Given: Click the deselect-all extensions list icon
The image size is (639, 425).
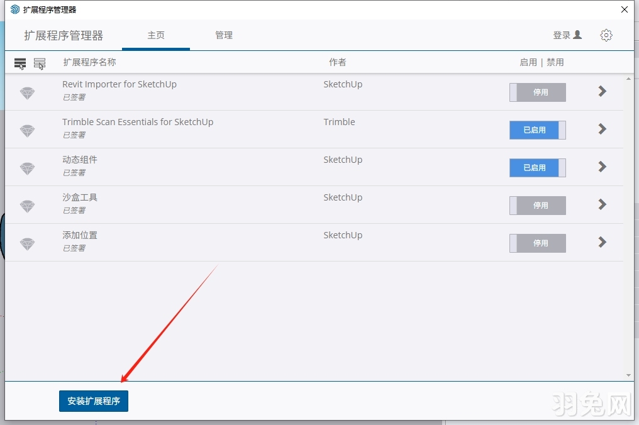Looking at the screenshot, I should [40, 63].
